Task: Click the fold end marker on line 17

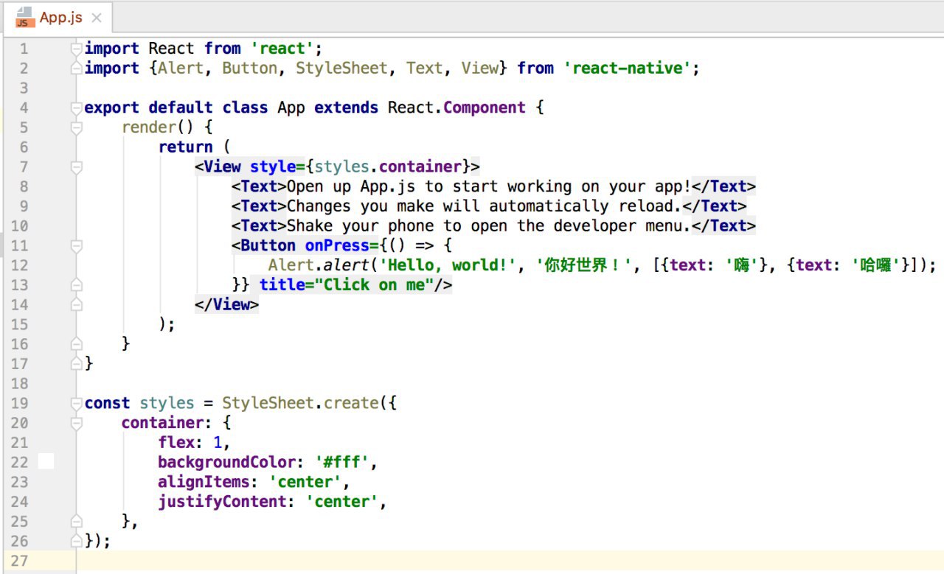Action: (x=76, y=363)
